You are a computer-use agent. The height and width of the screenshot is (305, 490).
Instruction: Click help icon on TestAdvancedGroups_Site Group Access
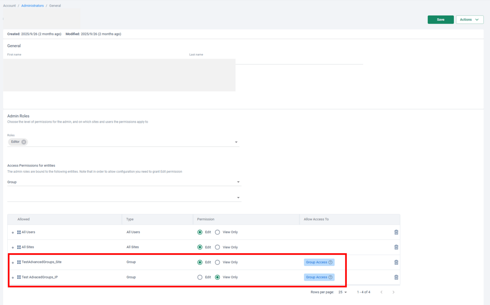point(330,262)
